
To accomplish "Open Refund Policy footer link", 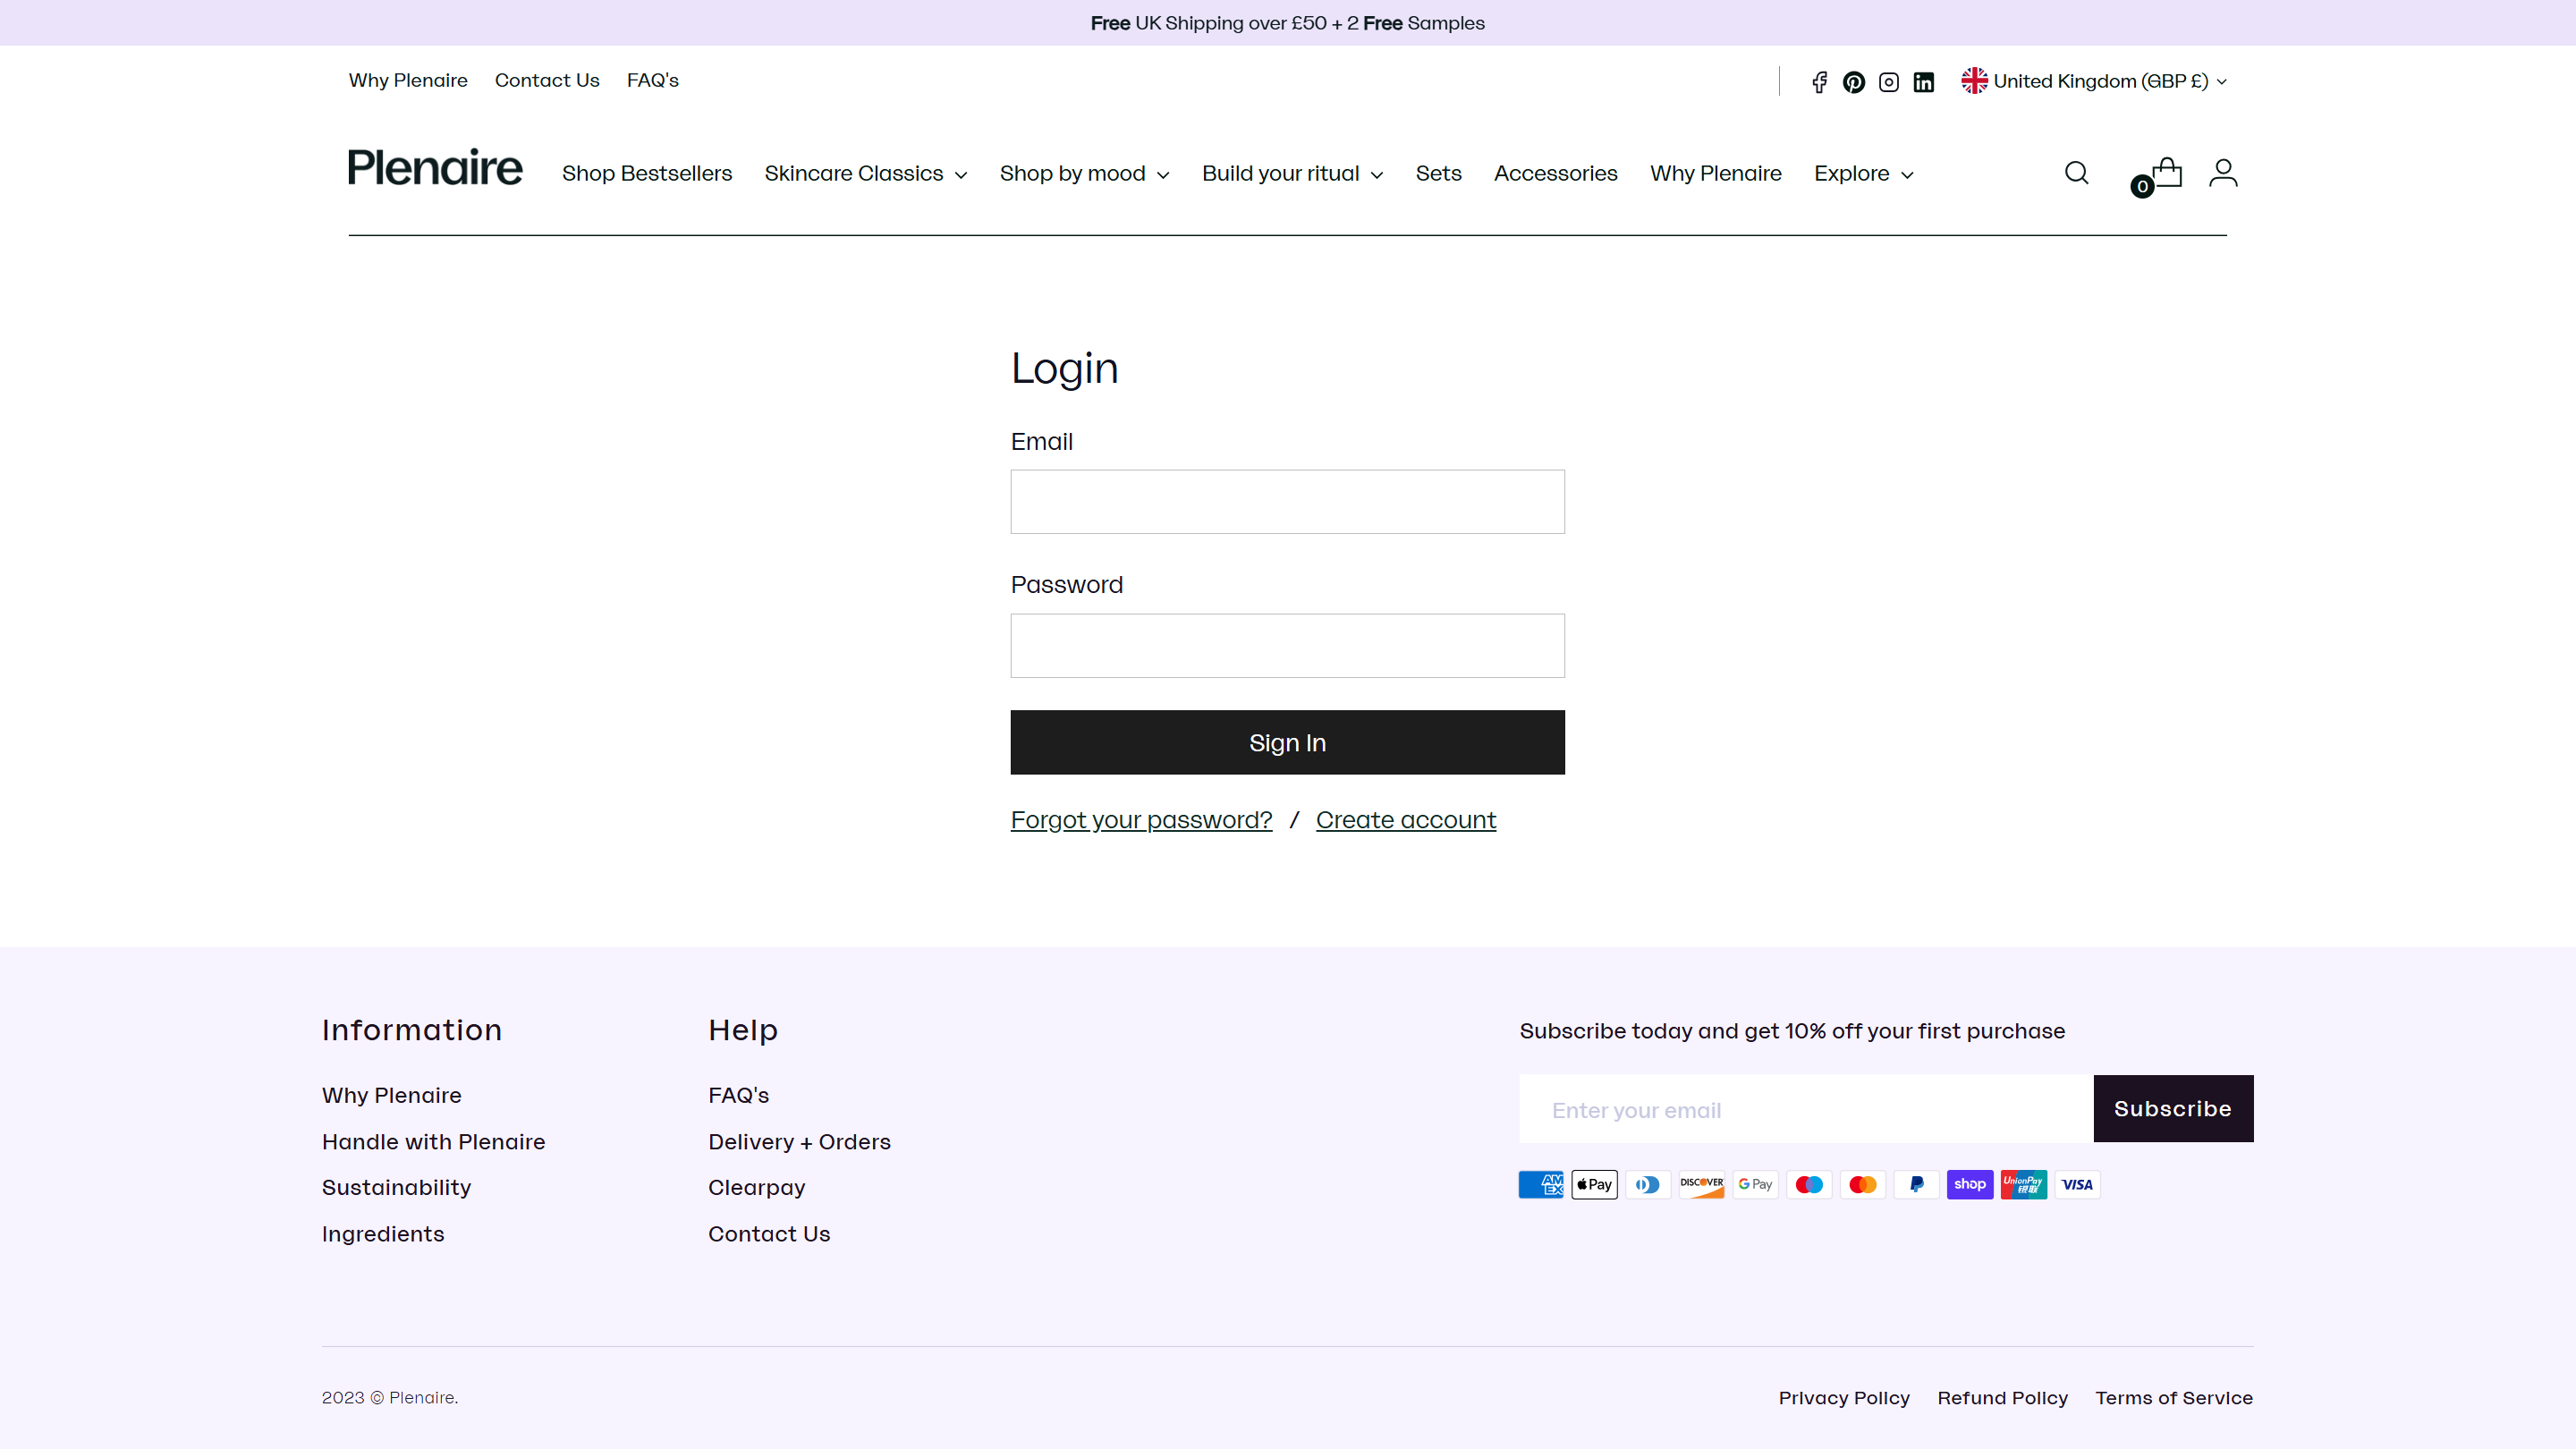I will (x=2002, y=1397).
